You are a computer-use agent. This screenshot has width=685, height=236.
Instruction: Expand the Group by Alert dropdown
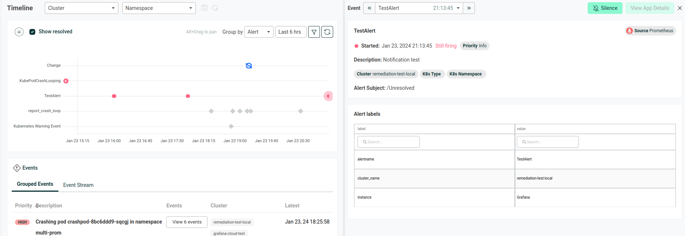[x=259, y=32]
